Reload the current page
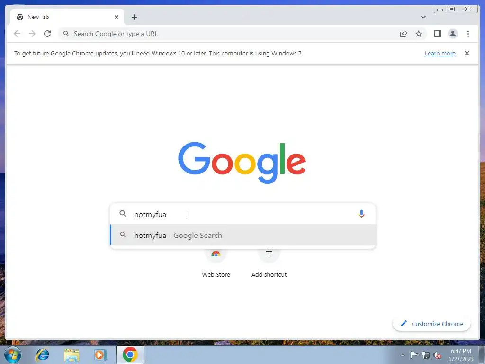Screen dimensions: 485x364 [47, 34]
